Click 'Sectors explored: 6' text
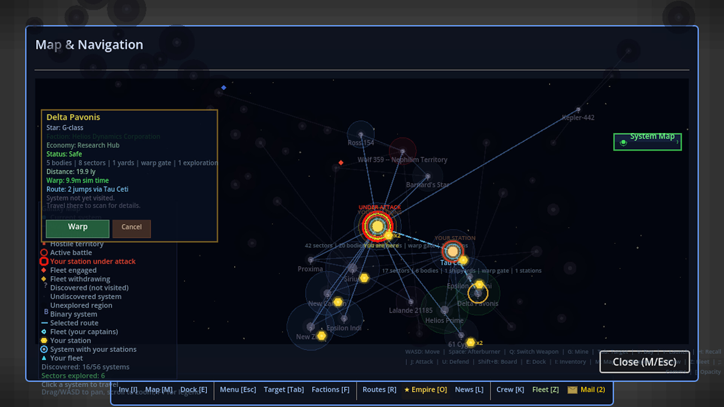This screenshot has height=407, width=724. coord(73,376)
